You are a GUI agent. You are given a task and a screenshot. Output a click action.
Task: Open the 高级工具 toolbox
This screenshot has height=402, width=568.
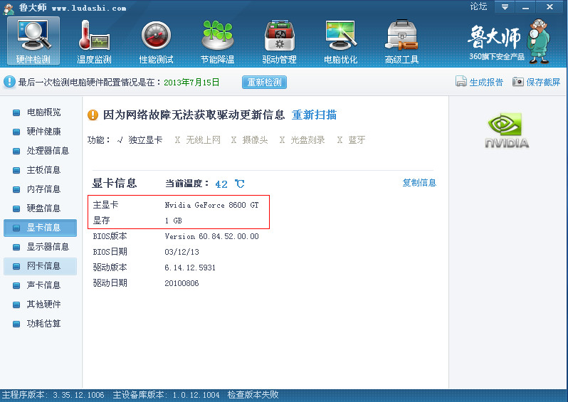(x=401, y=41)
